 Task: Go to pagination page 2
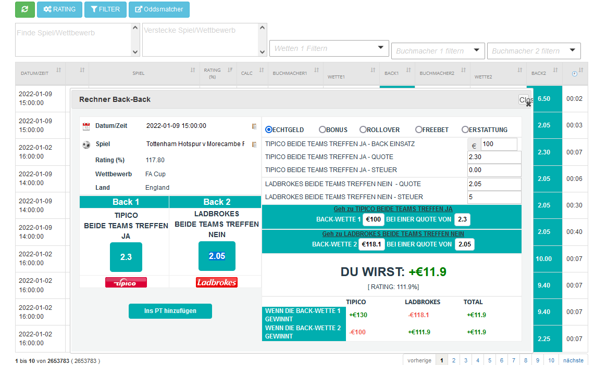point(453,360)
